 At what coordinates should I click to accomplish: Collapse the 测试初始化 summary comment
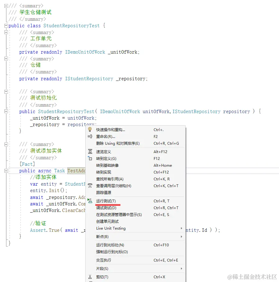point(6,92)
